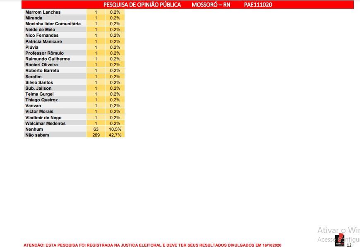Click the red ATENÇÃO footer notice
The width and height of the screenshot is (360, 247).
pos(152,245)
